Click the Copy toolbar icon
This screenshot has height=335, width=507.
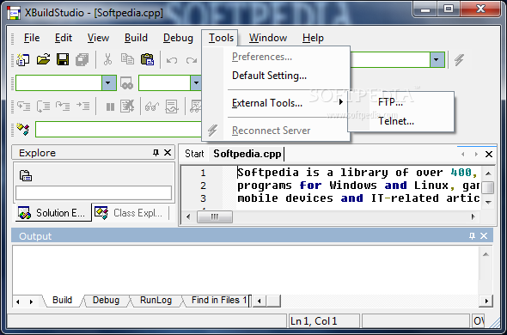pos(127,59)
